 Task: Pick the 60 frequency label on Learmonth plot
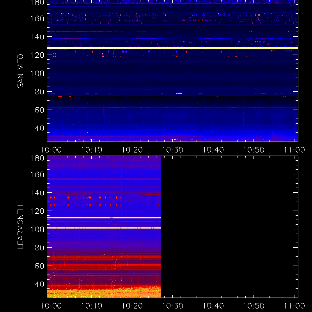(x=39, y=266)
